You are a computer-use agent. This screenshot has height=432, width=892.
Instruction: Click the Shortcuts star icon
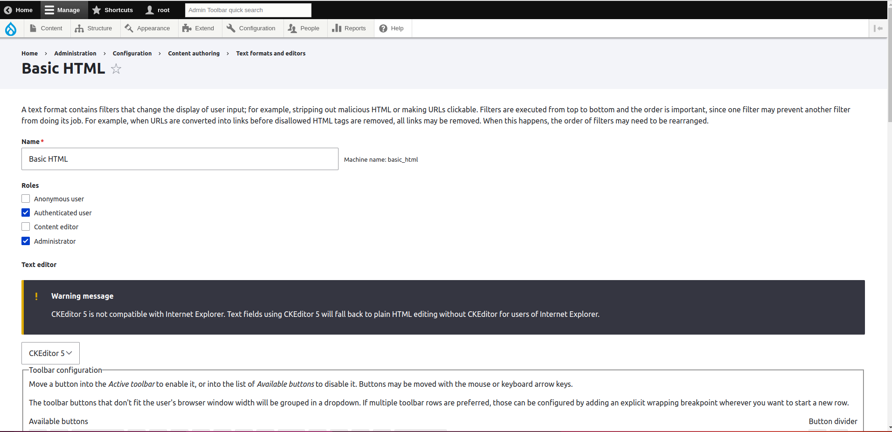point(97,10)
